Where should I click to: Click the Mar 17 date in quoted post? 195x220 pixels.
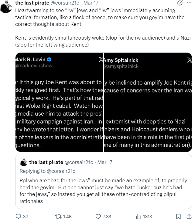pyautogui.click(x=104, y=162)
